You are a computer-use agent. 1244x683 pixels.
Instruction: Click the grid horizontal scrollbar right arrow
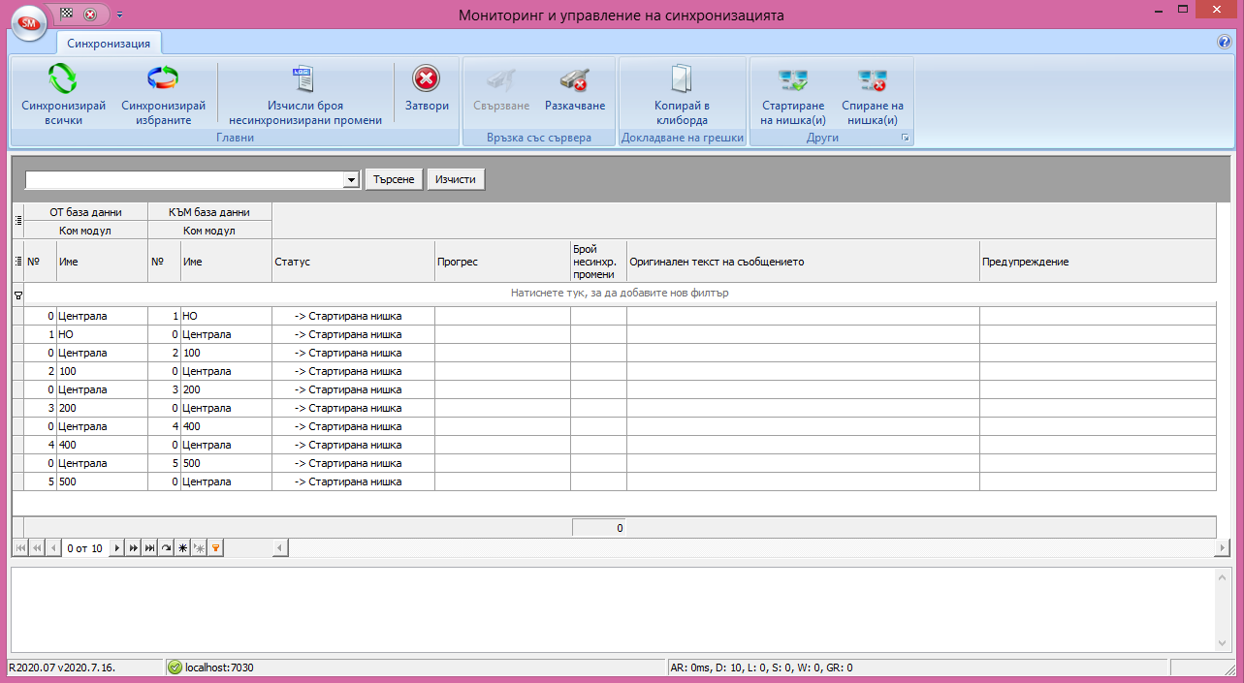(x=1222, y=548)
